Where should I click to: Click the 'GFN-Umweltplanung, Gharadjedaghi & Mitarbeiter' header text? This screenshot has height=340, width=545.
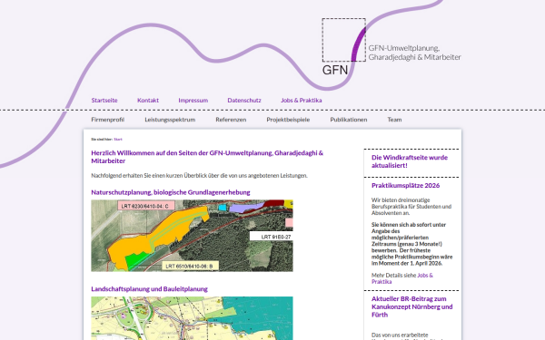tap(415, 53)
